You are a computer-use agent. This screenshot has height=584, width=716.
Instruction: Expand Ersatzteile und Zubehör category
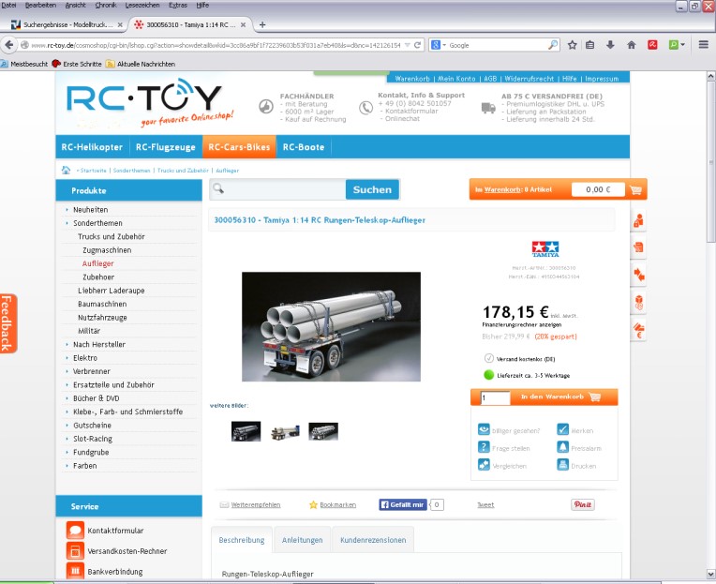[x=113, y=385]
